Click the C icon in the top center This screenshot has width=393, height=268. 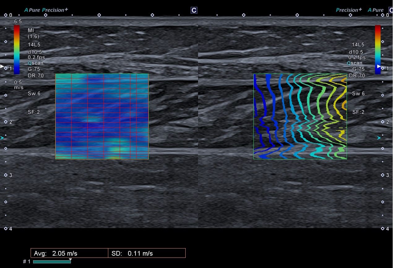click(194, 10)
